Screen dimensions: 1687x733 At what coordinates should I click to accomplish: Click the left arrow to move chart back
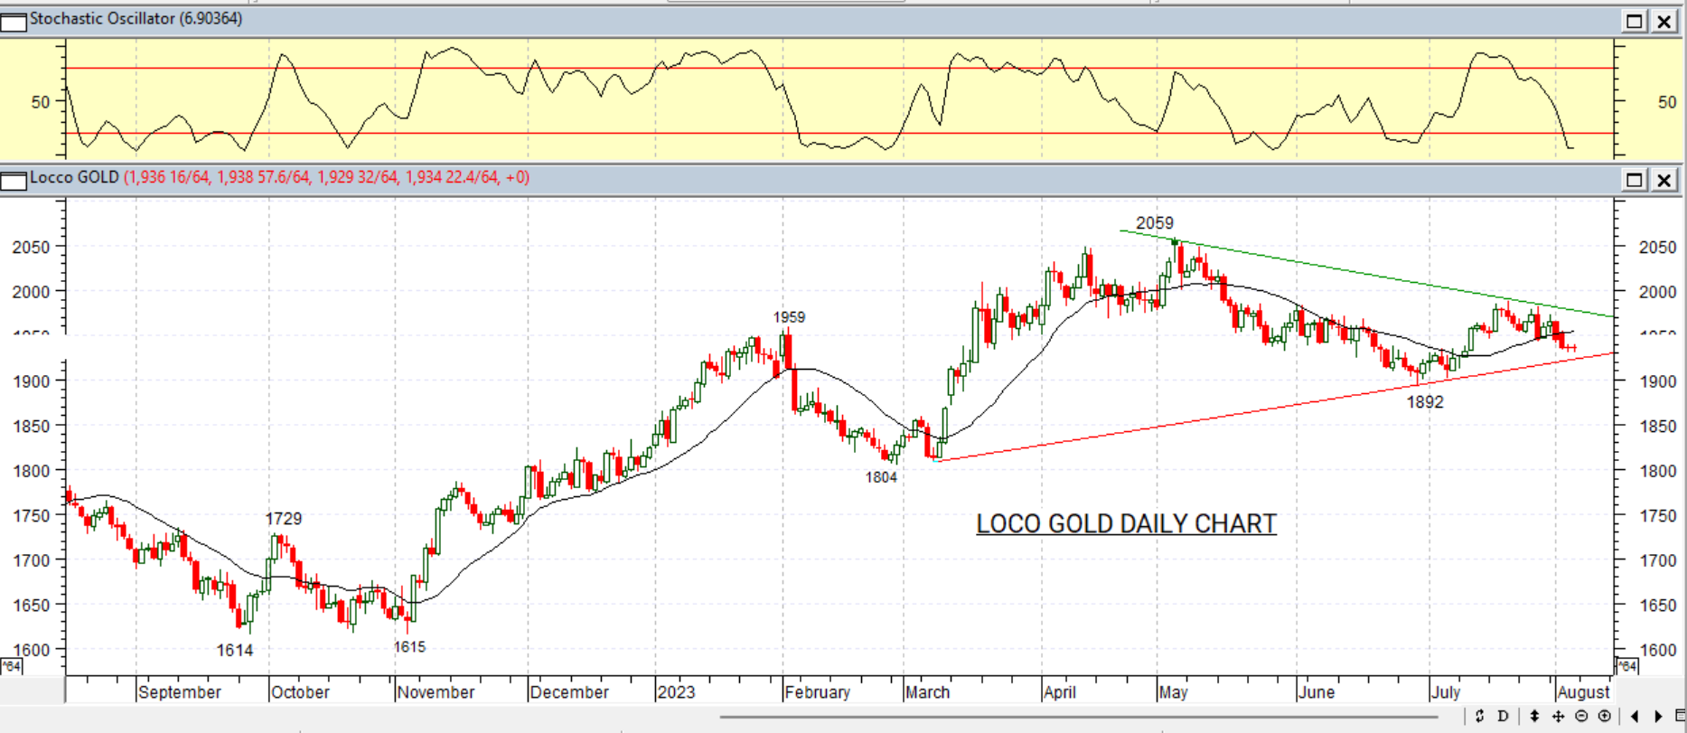click(1635, 716)
